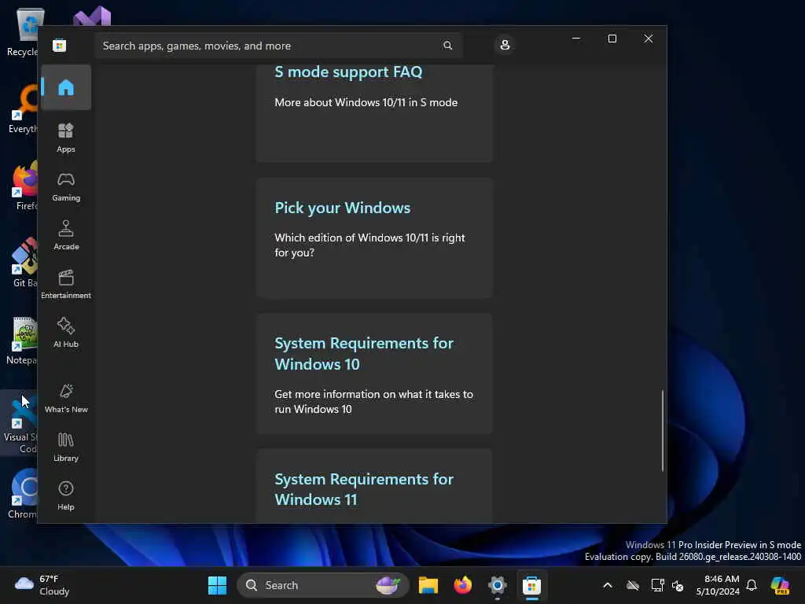Open the Library section
This screenshot has height=604, width=805.
[66, 447]
